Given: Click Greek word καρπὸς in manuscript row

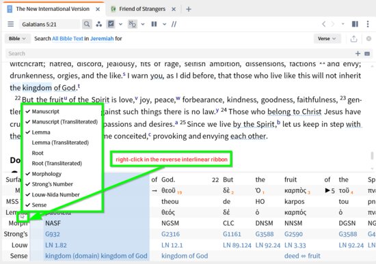Looking at the screenshot, I should [295, 191].
